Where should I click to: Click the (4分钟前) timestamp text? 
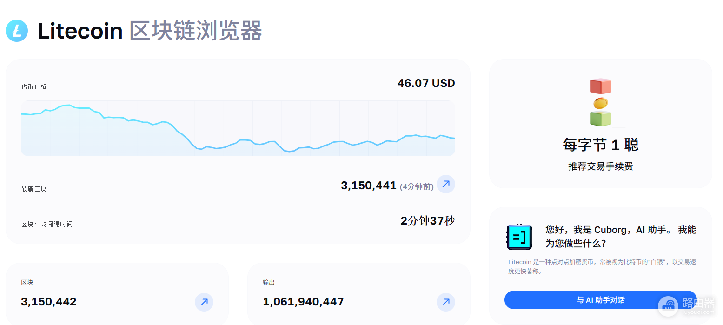pyautogui.click(x=417, y=186)
